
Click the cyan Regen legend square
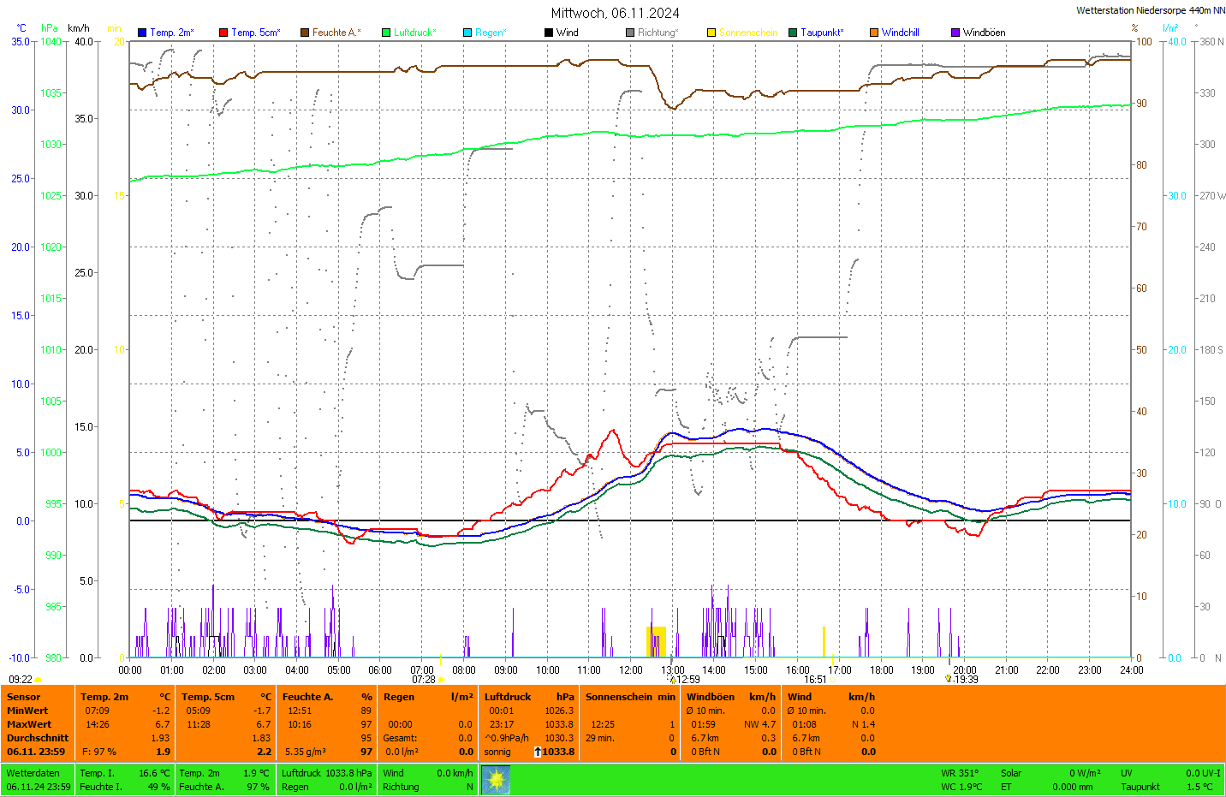[467, 33]
